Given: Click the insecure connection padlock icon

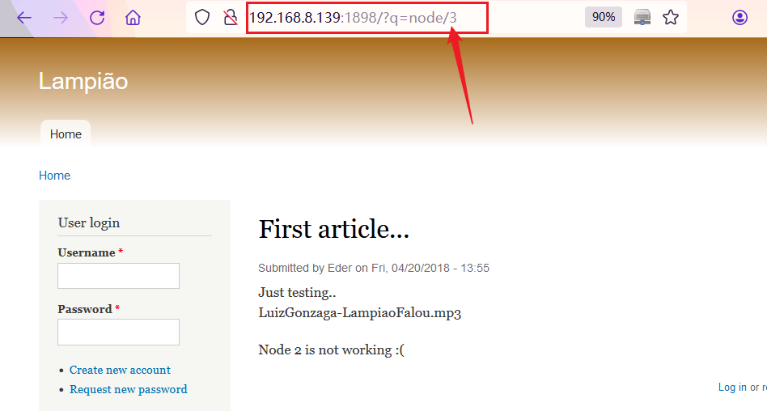Looking at the screenshot, I should coord(231,17).
